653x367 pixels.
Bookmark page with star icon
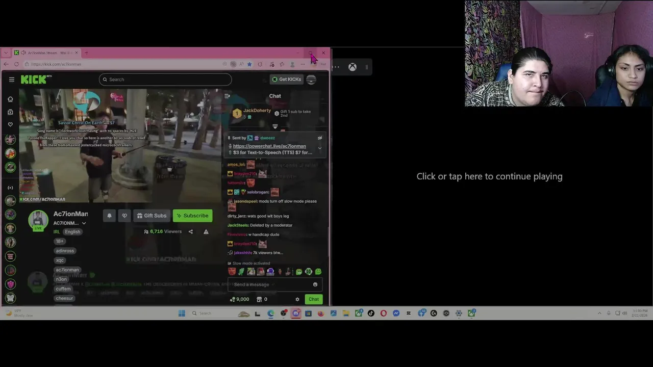249,64
